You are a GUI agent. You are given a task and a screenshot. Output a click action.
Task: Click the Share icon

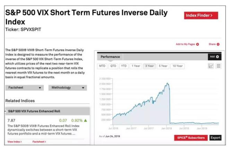coord(218,44)
